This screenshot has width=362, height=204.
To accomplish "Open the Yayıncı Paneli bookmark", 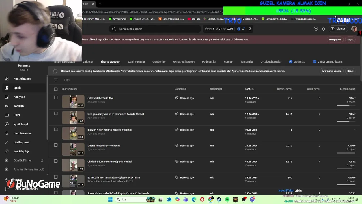I will [117, 19].
